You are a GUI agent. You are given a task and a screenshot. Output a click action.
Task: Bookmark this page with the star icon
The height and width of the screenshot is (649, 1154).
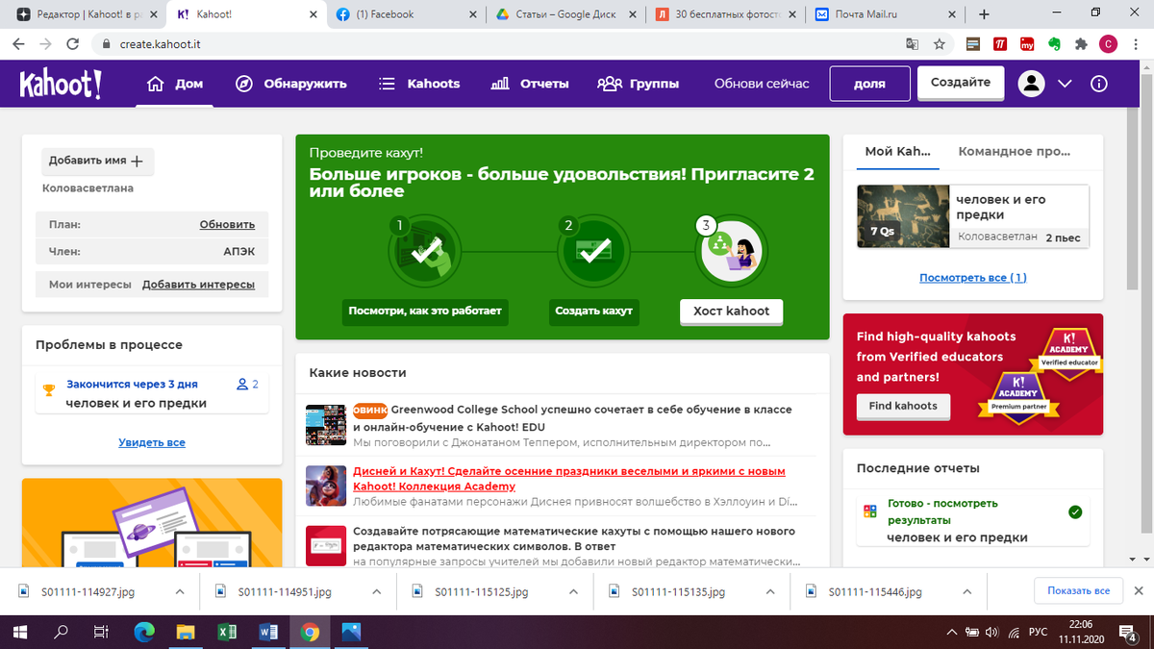(941, 44)
